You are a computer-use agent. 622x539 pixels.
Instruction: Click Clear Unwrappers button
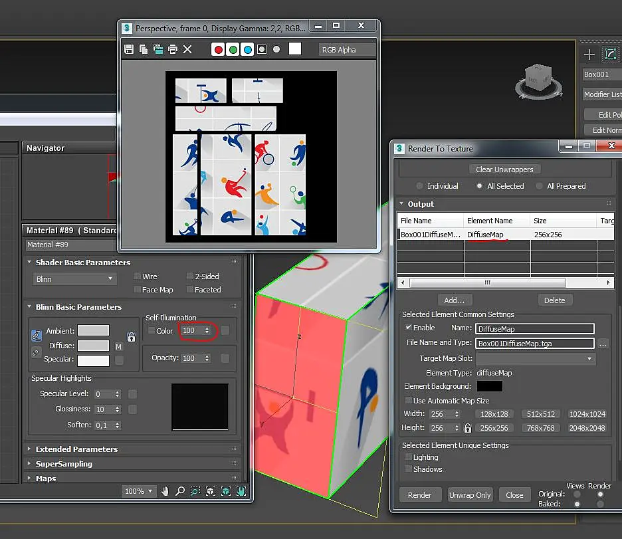coord(504,169)
